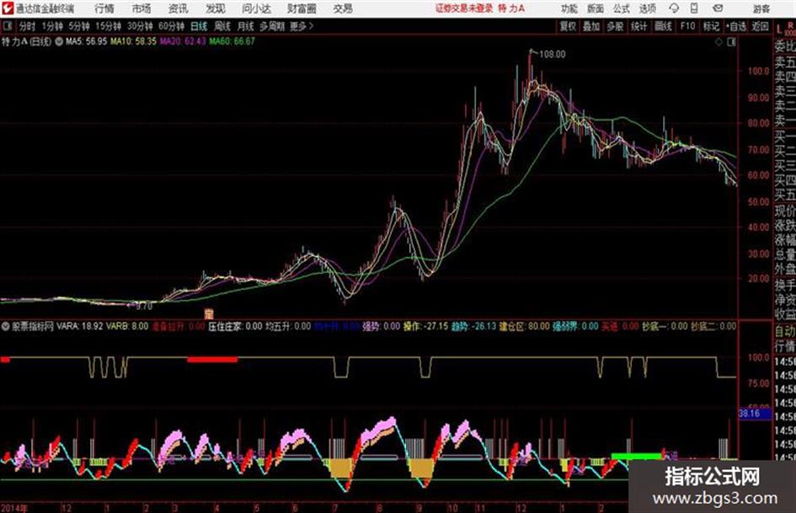Click the 叠加 overlay button
The image size is (796, 513).
coord(591,26)
